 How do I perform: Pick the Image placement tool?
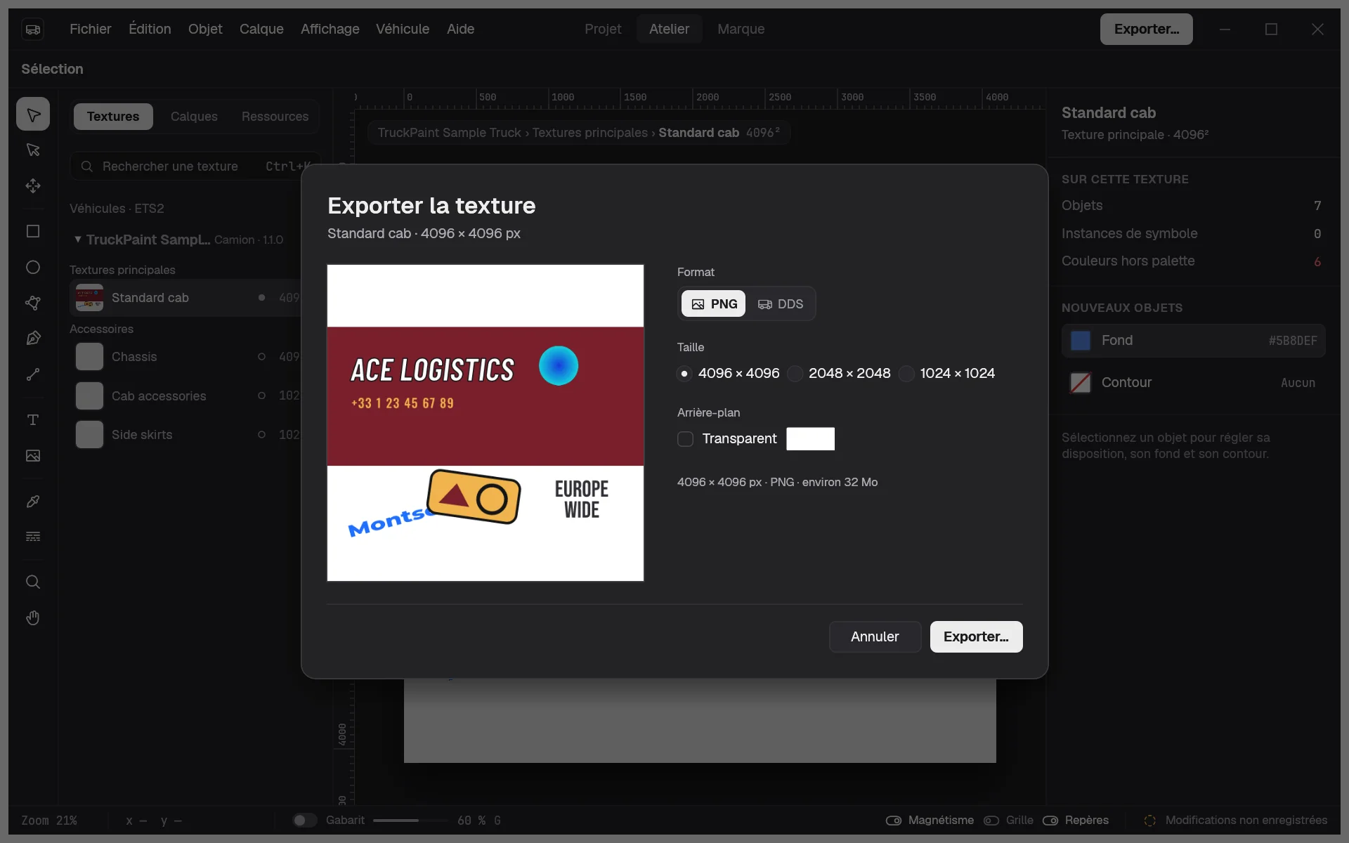(x=33, y=455)
